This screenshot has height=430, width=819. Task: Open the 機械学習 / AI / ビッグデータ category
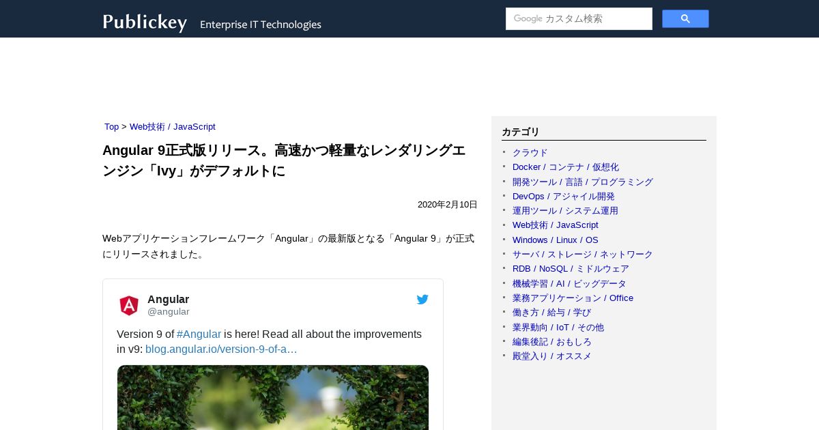(x=569, y=284)
